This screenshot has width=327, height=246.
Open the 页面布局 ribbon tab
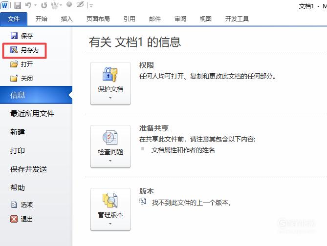98,19
